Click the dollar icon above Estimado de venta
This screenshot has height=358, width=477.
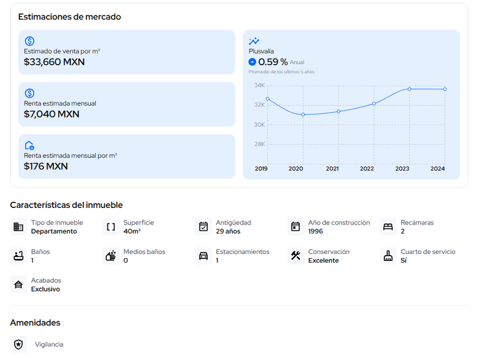click(x=30, y=41)
